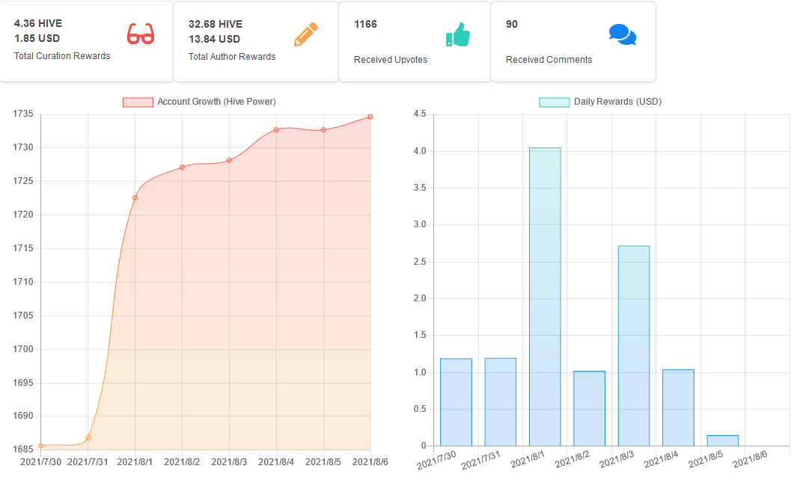Click the Total Curation Rewards label
The image size is (794, 486).
click(x=62, y=56)
